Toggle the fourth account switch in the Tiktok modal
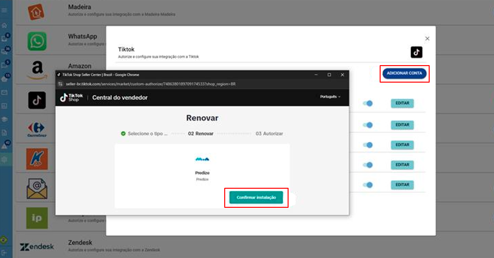 point(368,165)
